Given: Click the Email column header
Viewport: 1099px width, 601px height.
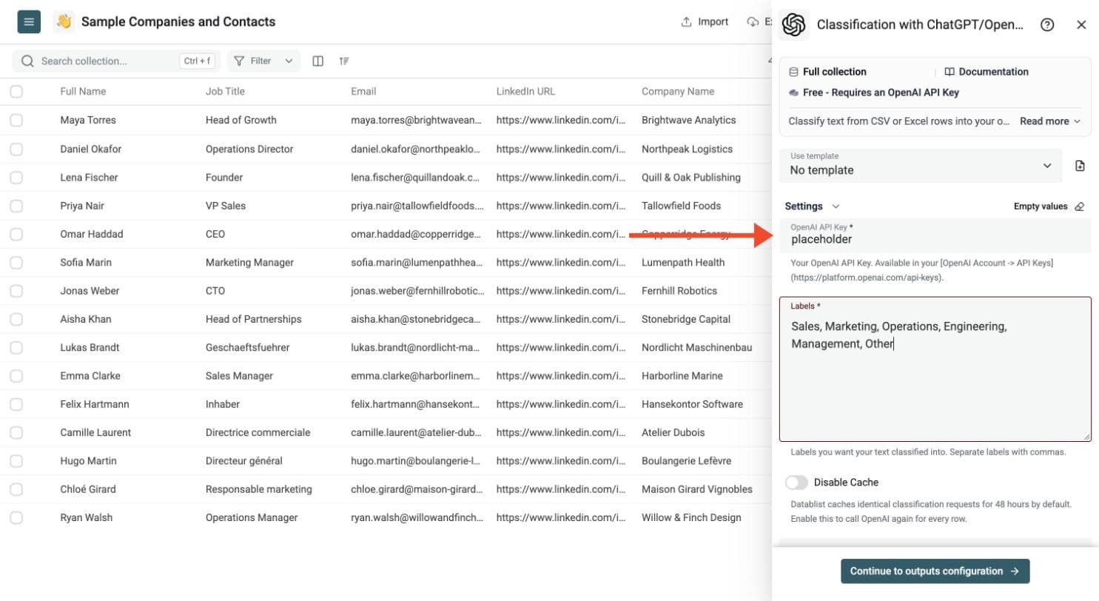Looking at the screenshot, I should tap(363, 92).
